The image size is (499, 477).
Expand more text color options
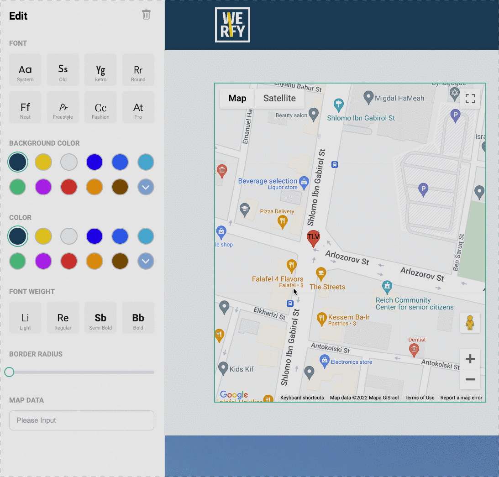[x=146, y=261]
